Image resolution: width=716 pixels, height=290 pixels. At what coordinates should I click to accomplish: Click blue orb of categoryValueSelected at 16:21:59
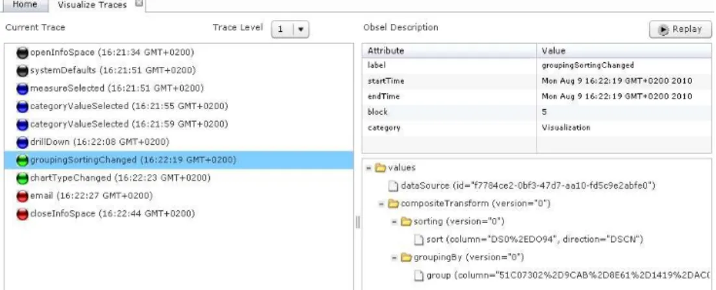22,125
